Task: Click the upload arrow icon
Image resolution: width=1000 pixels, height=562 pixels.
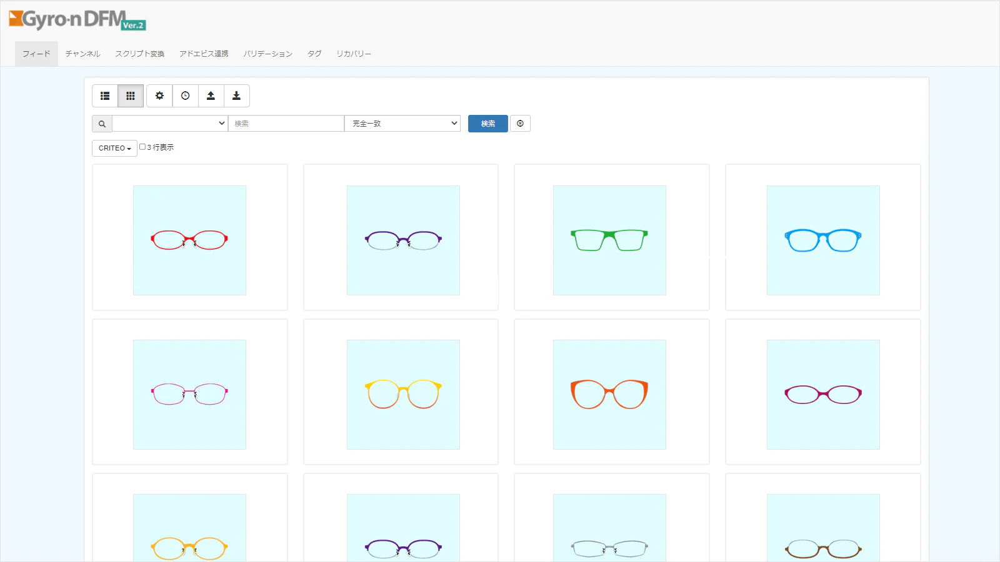Action: [211, 96]
